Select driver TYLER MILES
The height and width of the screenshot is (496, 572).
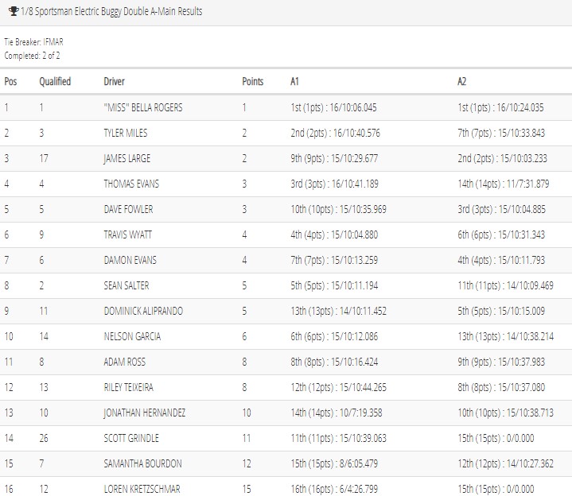[x=126, y=133]
